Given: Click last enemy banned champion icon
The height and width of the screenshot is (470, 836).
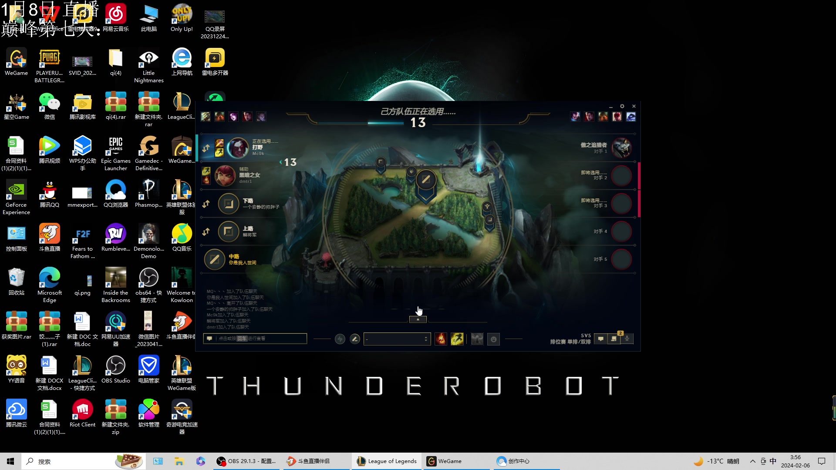Looking at the screenshot, I should (631, 117).
